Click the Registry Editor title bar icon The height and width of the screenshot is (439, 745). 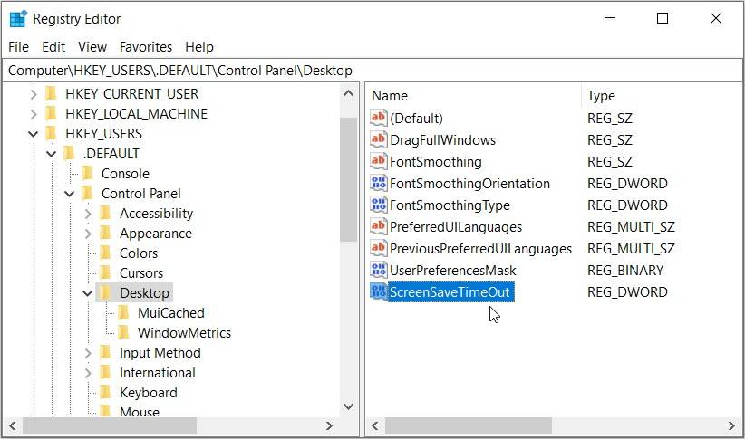click(17, 19)
